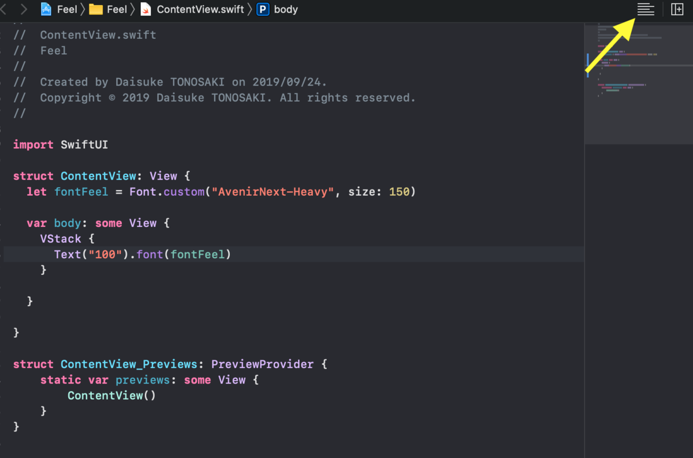Click the code minimap
Viewport: 693px width, 458px height.
[638, 83]
